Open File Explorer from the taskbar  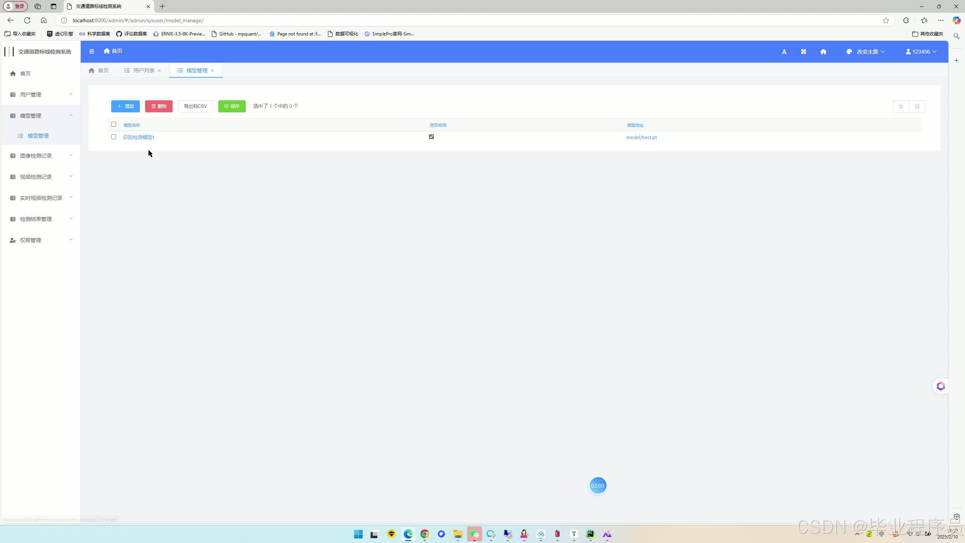458,534
